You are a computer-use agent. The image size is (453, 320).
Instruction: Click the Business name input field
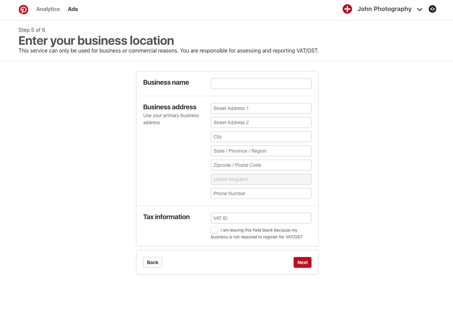click(261, 83)
